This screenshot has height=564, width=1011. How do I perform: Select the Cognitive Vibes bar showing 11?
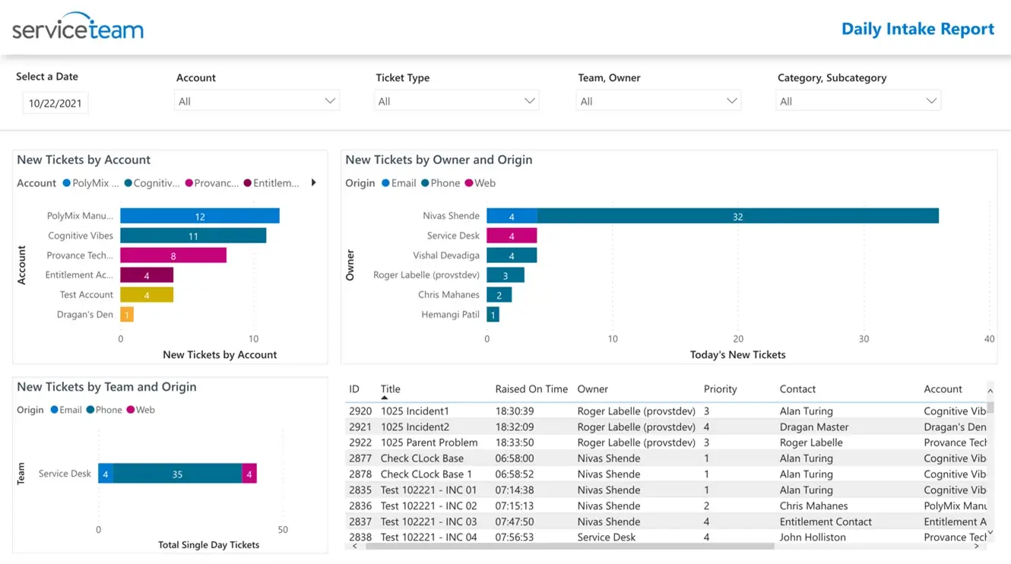(x=193, y=236)
